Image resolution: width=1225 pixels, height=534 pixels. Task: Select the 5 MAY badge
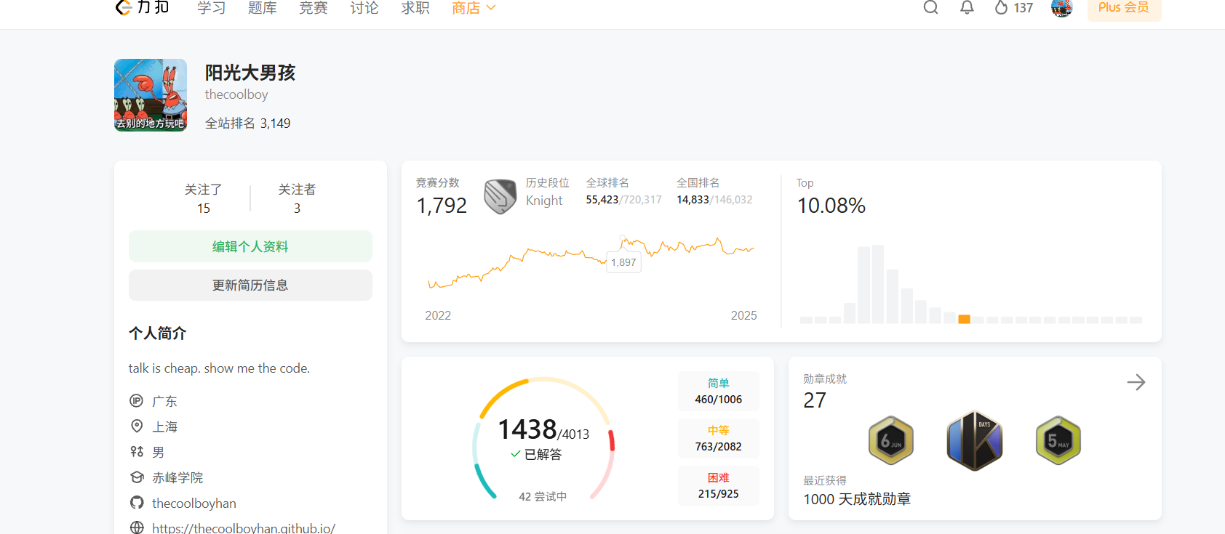click(x=1058, y=440)
